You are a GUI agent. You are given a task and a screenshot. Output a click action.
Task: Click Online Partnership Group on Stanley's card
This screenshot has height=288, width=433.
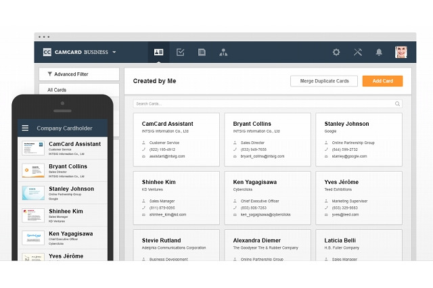353,143
